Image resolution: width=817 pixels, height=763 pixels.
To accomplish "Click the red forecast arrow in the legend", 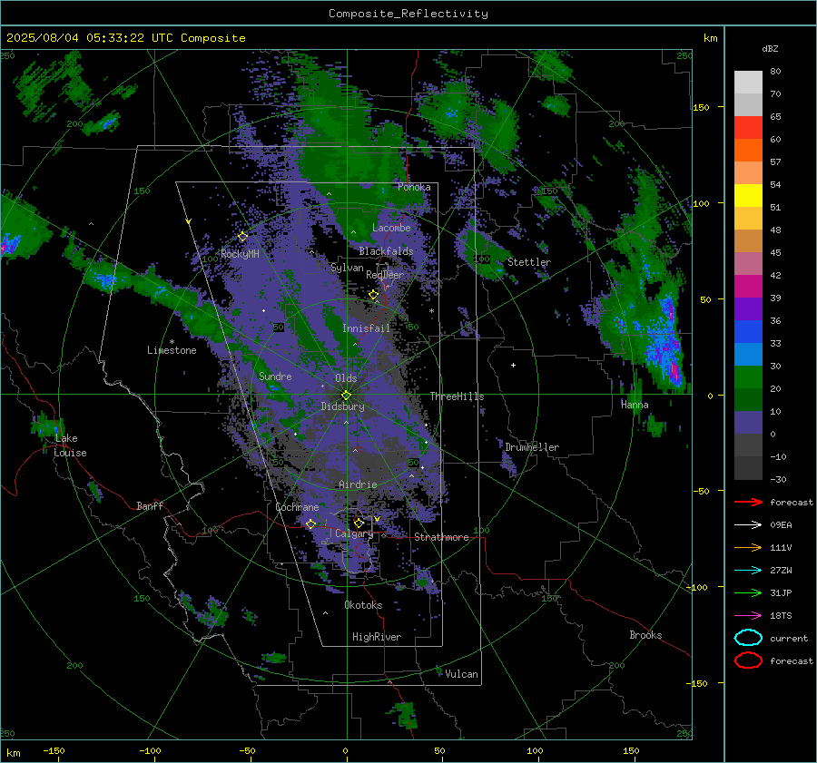I will (x=748, y=502).
